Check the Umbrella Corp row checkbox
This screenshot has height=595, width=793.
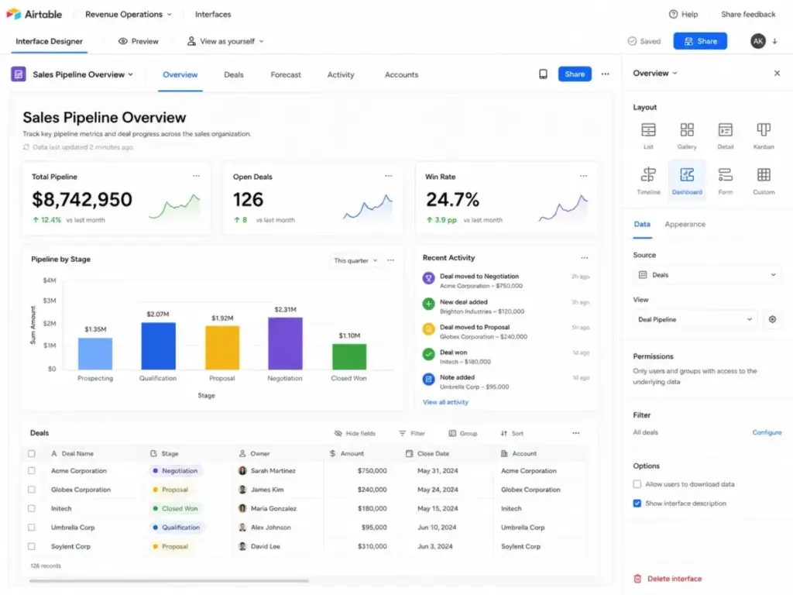click(x=31, y=527)
